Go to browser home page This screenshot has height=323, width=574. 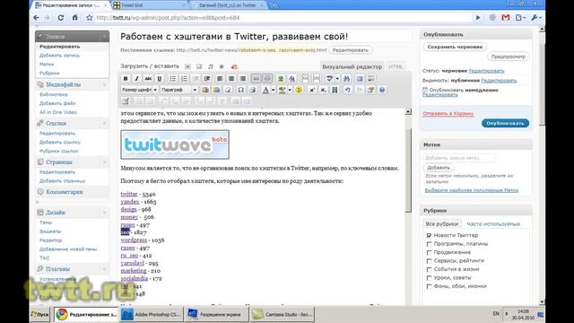click(x=75, y=18)
